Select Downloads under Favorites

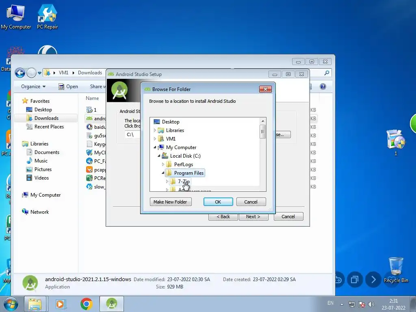pos(46,118)
